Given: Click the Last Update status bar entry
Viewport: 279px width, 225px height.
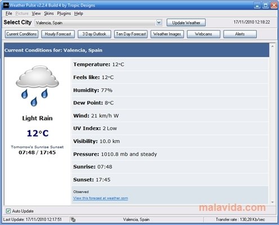Looking at the screenshot, I should pyautogui.click(x=32, y=219).
